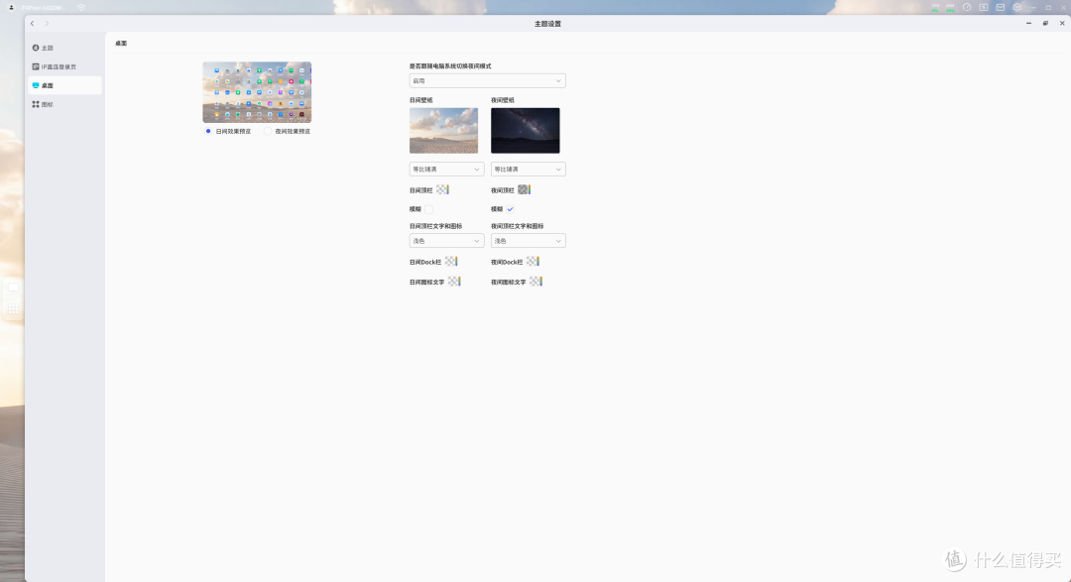Open daytime wallpaper 等比铺满 fill dropdown
The width and height of the screenshot is (1071, 582).
[x=446, y=169]
